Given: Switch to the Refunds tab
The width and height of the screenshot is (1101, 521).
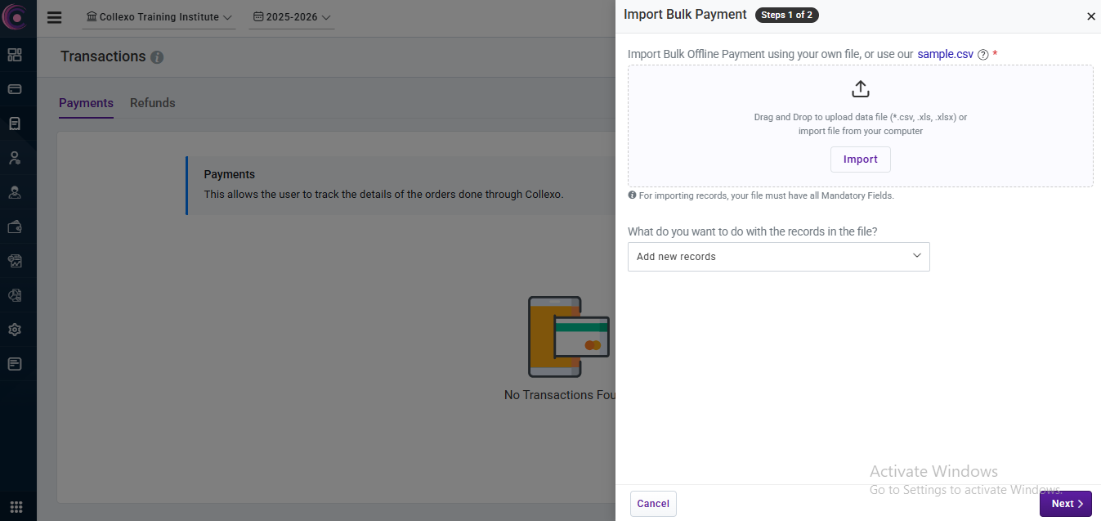Looking at the screenshot, I should (153, 103).
